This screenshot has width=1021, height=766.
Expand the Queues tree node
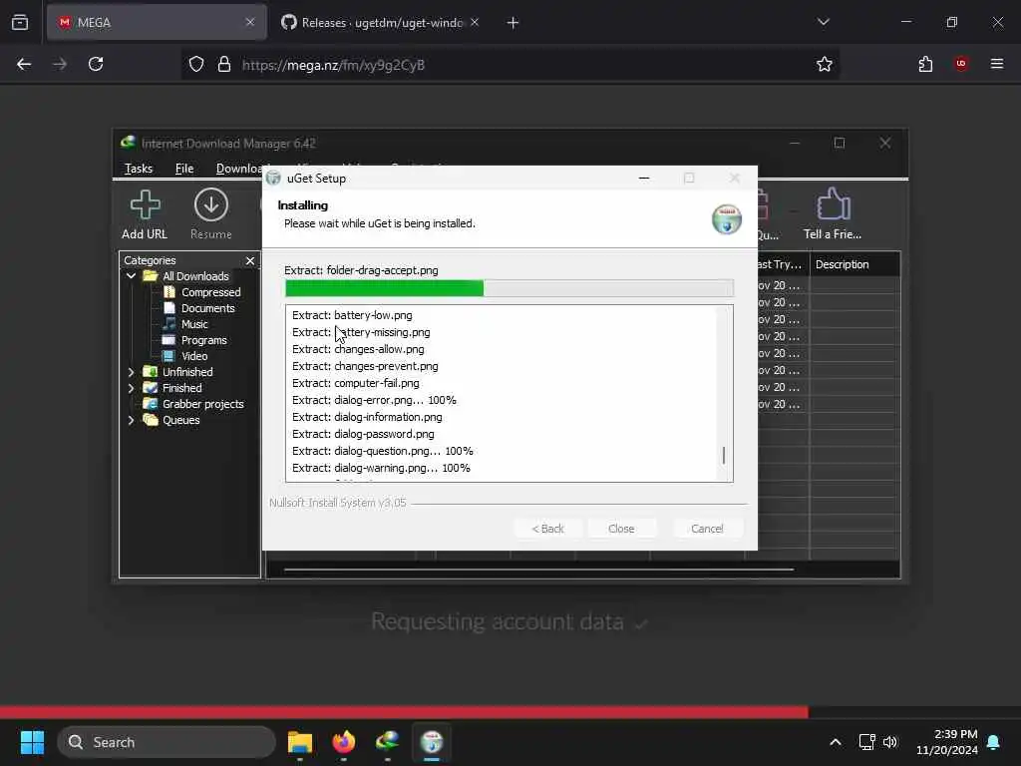point(131,420)
